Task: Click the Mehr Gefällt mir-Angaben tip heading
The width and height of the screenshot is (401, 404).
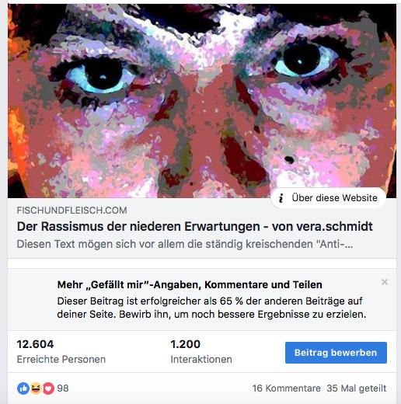Action: [190, 284]
